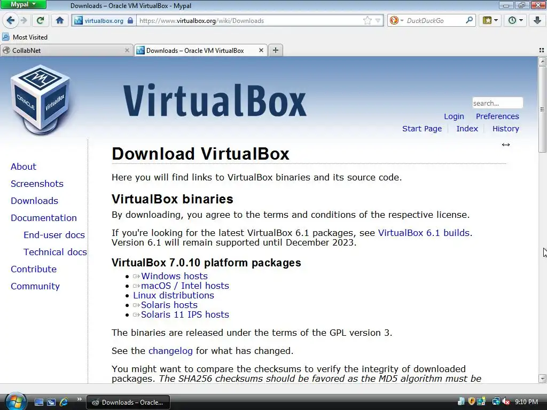Open the changelog link
This screenshot has height=410, width=547.
[170, 351]
